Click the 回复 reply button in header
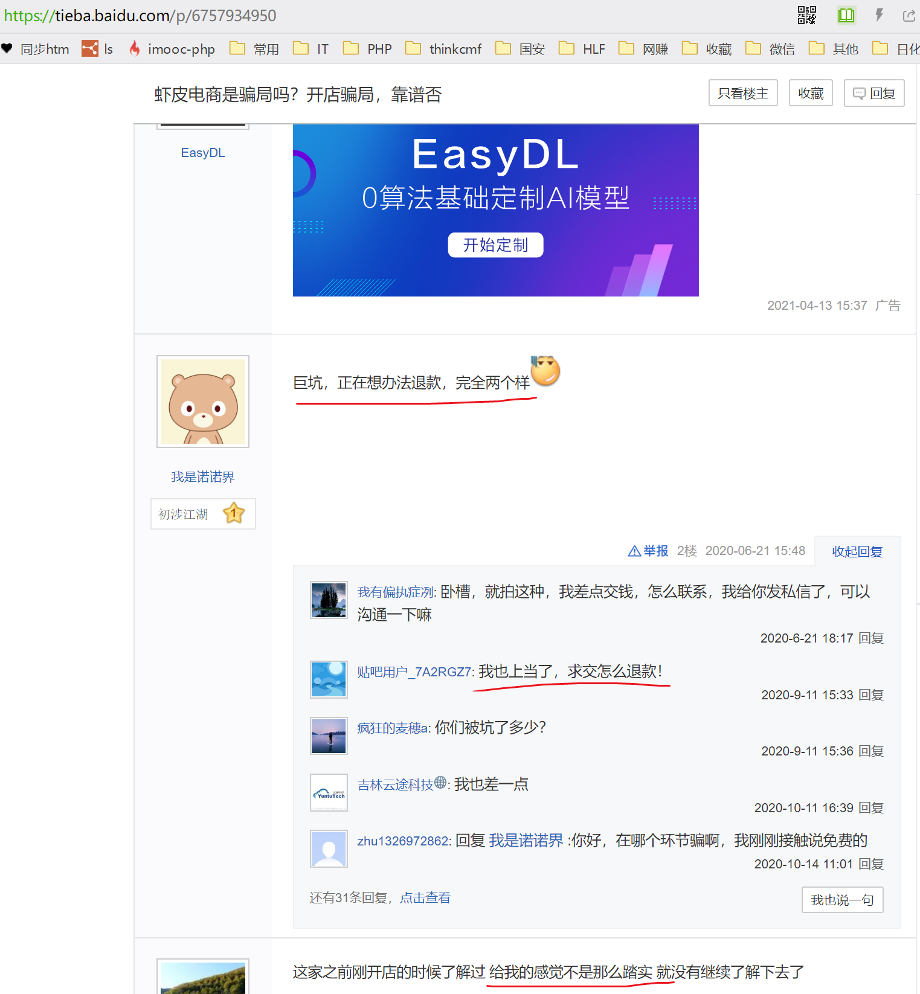920x994 pixels. point(873,93)
